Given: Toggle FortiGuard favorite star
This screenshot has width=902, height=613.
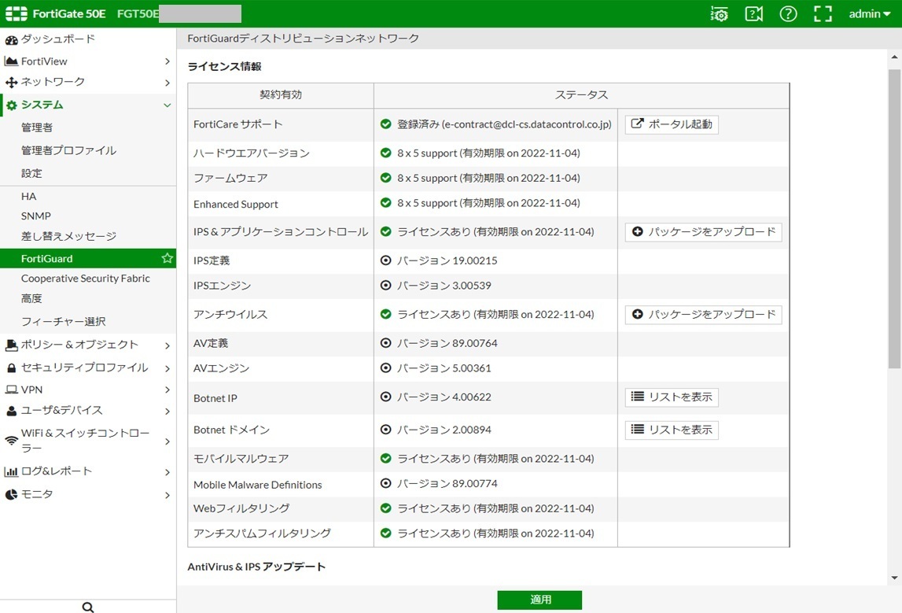Looking at the screenshot, I should (167, 258).
